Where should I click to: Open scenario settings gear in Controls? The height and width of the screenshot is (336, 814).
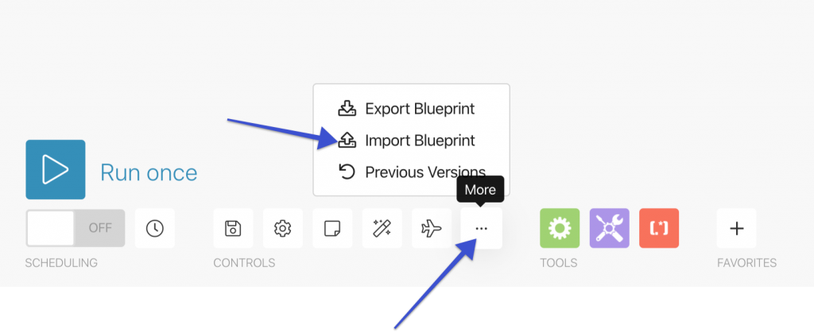point(282,228)
